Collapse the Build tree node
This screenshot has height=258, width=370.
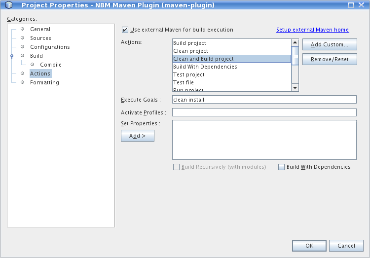click(12, 56)
